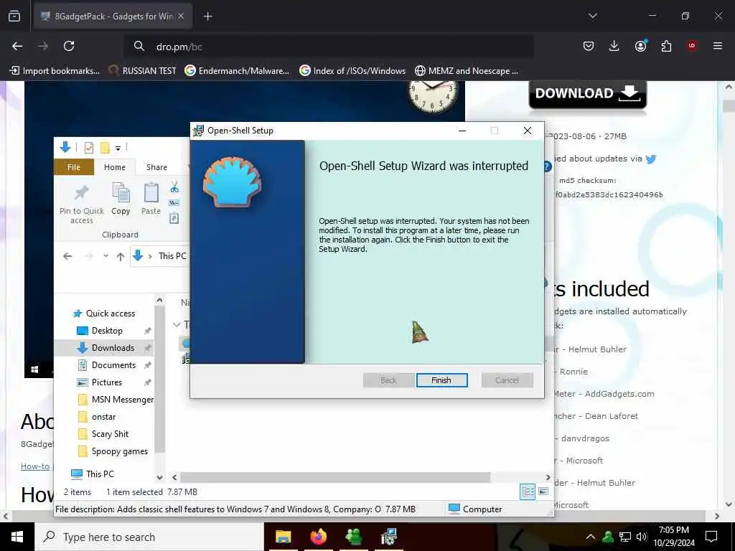Open the RUSSIAN TEST bookmark
This screenshot has height=551, width=735.
pos(142,71)
